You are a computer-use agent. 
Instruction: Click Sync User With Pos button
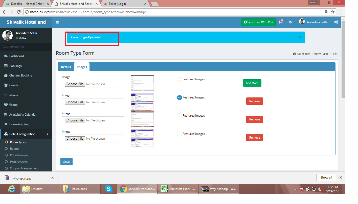(x=258, y=22)
